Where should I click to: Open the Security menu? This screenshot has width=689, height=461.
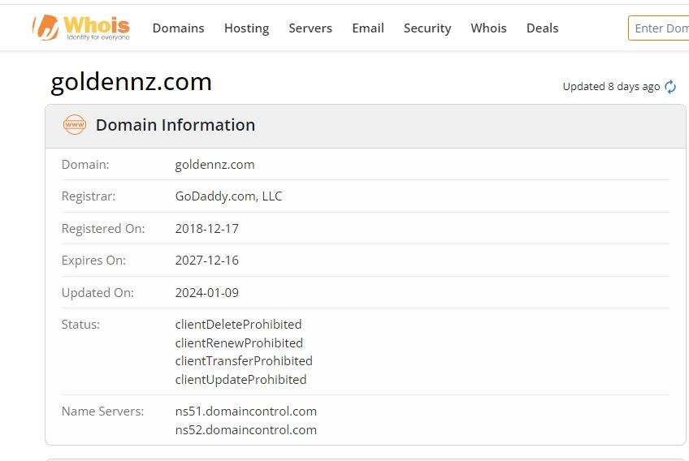[x=427, y=28]
